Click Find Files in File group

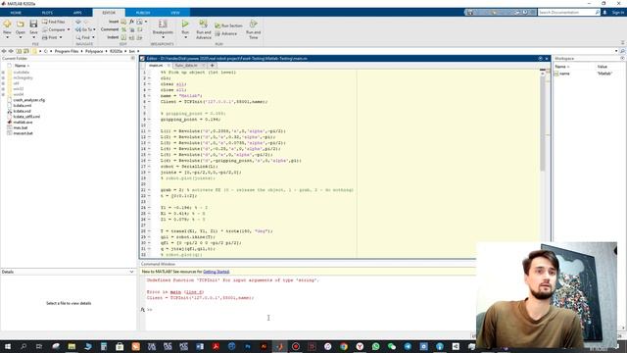[53, 22]
